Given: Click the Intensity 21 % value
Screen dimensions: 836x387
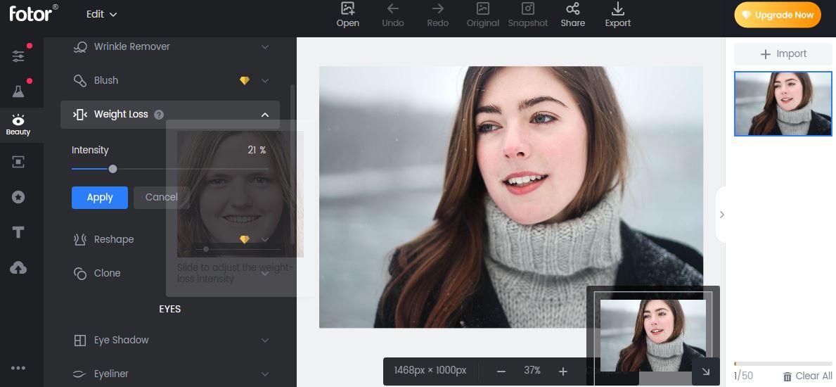Looking at the screenshot, I should click(x=257, y=151).
